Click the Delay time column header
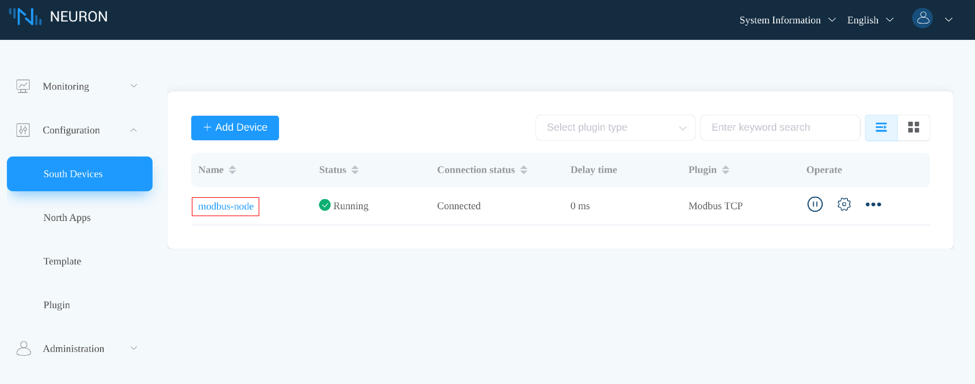Image resolution: width=975 pixels, height=384 pixels. pos(593,170)
